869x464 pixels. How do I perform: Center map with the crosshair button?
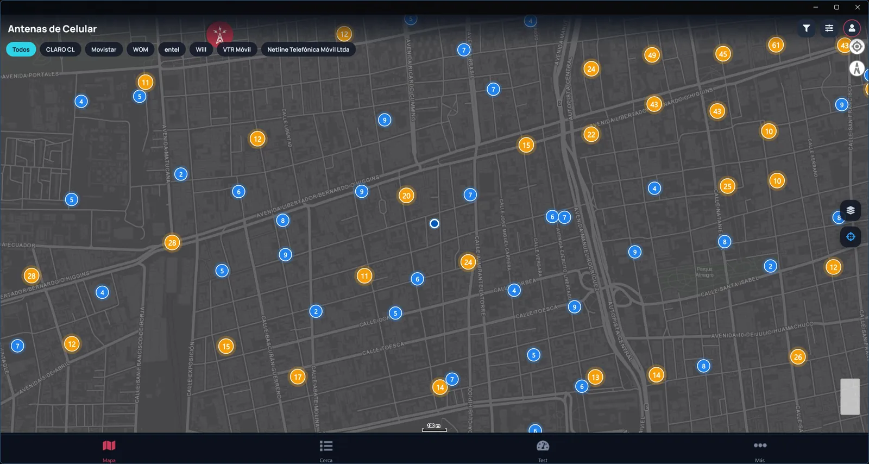coord(851,237)
